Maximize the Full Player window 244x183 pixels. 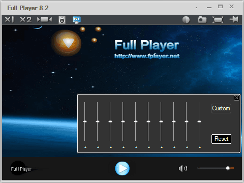click(x=220, y=7)
